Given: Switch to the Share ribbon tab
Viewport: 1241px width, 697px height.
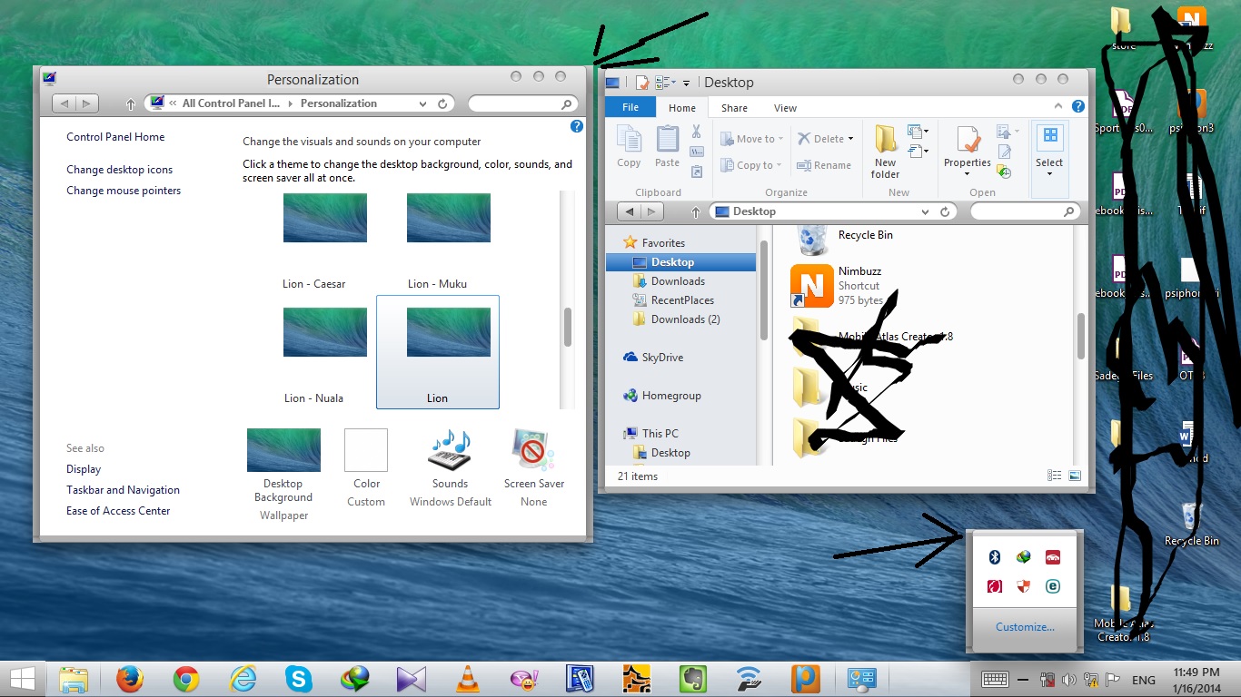Looking at the screenshot, I should point(734,108).
